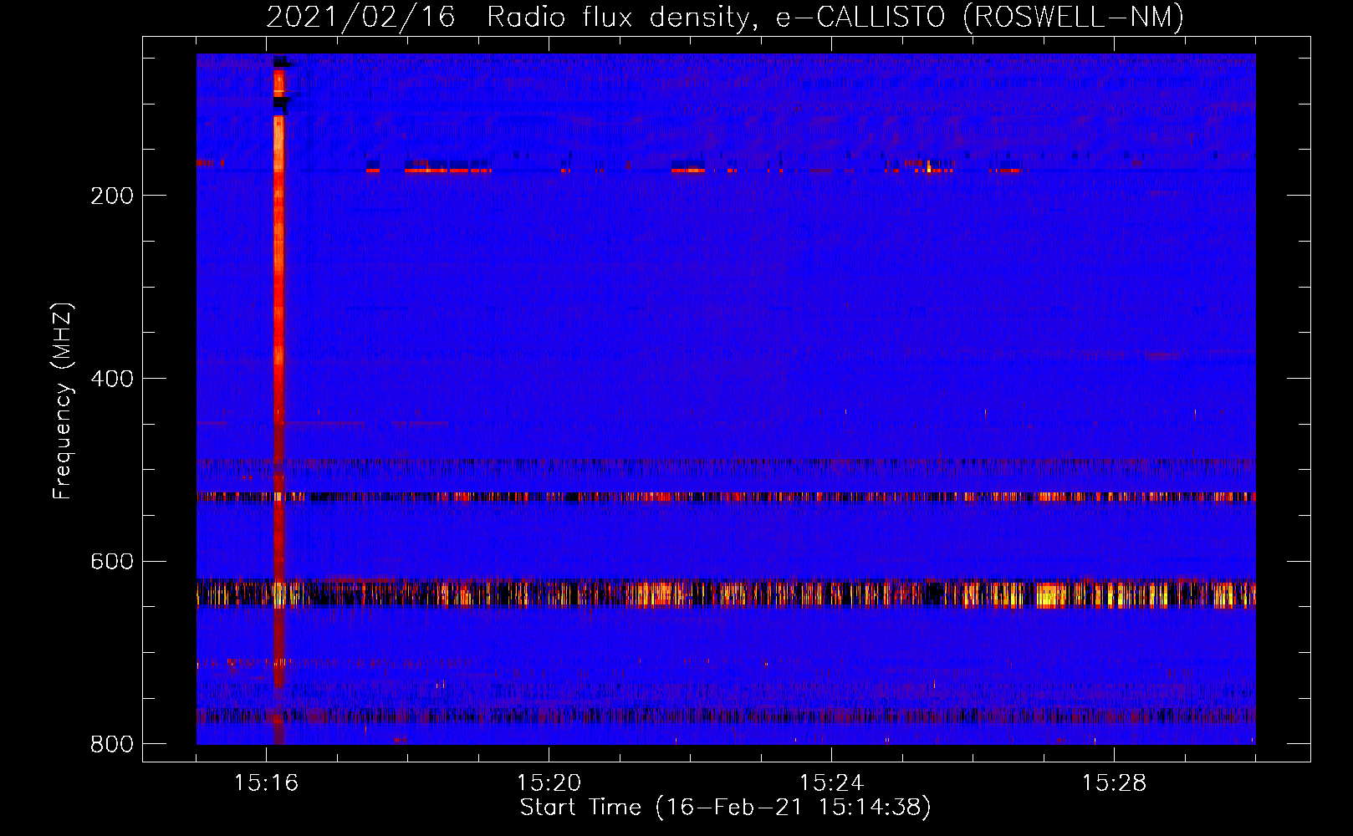Click the vertical red radio burst near 15:16

[279, 399]
